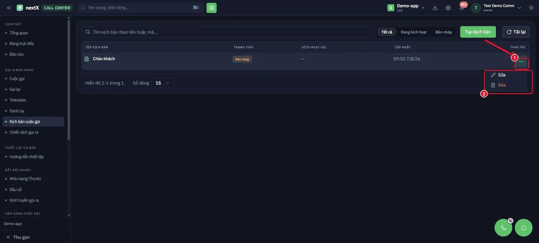
Task: Open settings gear icon in header
Action: point(448,8)
